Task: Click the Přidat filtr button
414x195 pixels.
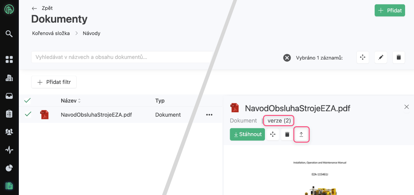Action: [x=54, y=82]
